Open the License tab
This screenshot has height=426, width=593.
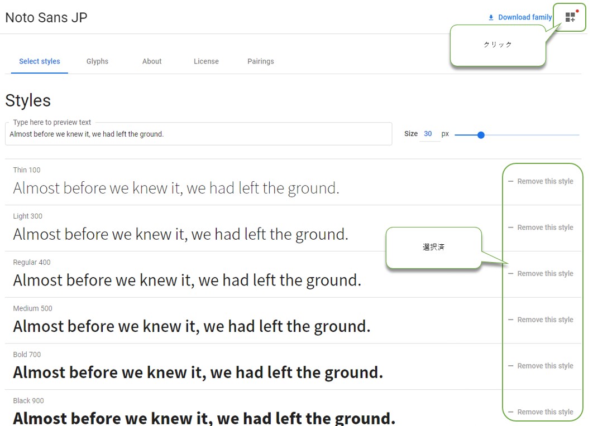pos(206,61)
